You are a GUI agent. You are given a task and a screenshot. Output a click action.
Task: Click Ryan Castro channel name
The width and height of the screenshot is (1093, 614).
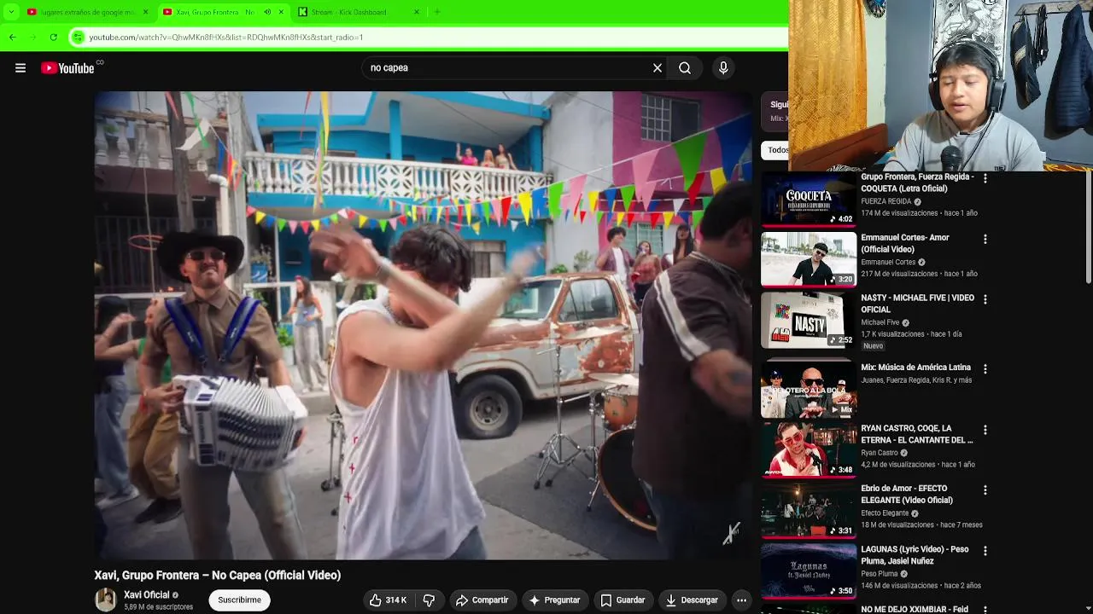pyautogui.click(x=880, y=453)
